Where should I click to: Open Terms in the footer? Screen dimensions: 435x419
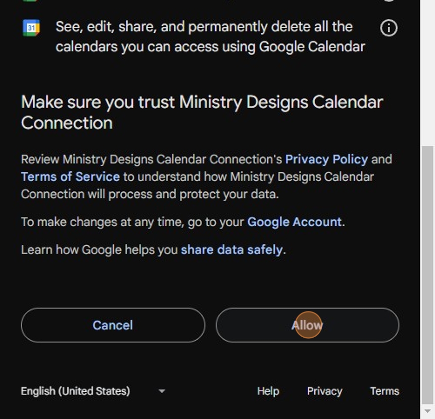coord(384,391)
